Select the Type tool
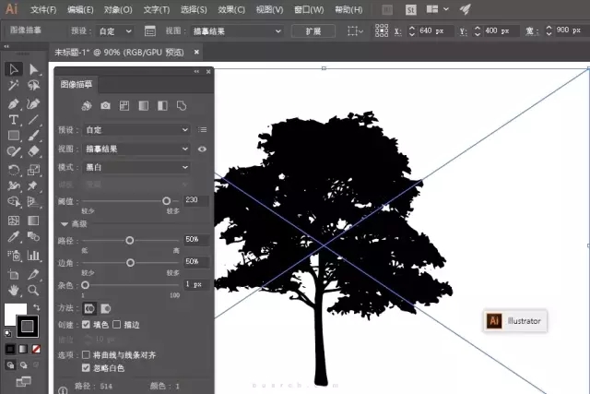The width and height of the screenshot is (590, 394). click(x=14, y=120)
